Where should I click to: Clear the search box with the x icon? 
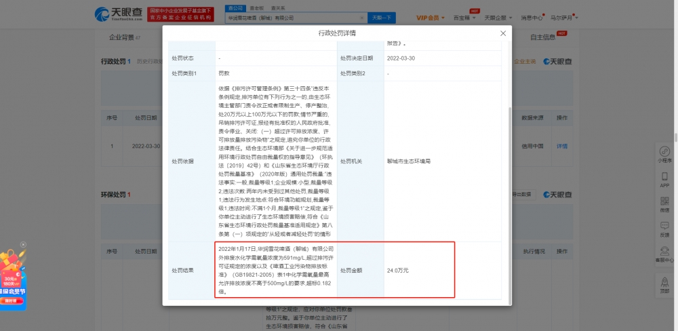tap(362, 18)
